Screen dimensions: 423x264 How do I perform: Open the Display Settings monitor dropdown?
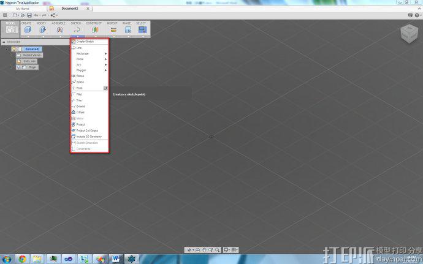coord(227,250)
